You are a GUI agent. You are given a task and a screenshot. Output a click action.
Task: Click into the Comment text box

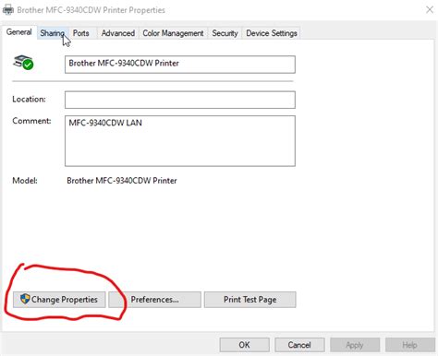click(x=180, y=141)
